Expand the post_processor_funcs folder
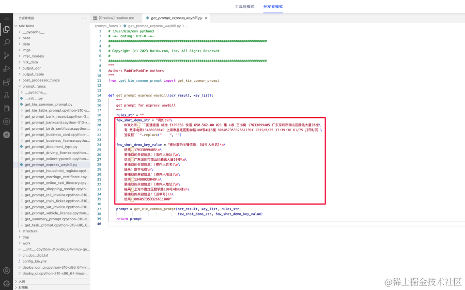The image size is (465, 290). (41, 80)
